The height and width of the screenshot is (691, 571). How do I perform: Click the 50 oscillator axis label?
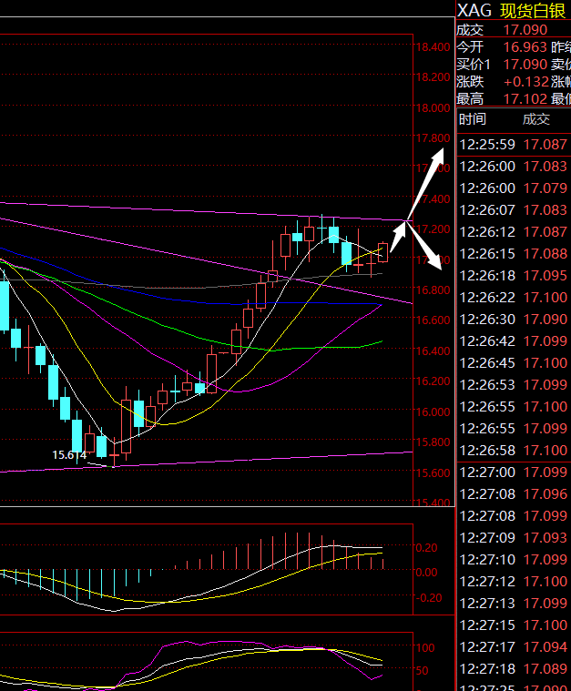[x=423, y=671]
